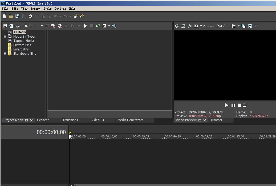
Task: Toggle the preview Overlays grid icon
Action: [x=234, y=26]
